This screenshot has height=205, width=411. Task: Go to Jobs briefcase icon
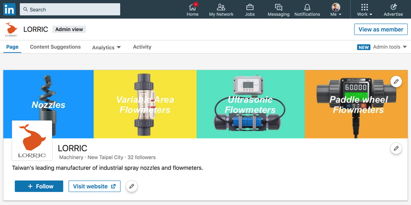[250, 10]
